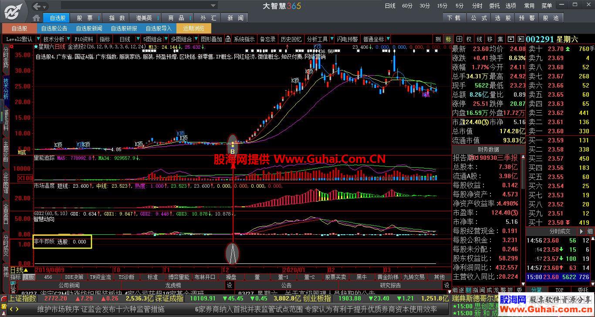Open the 细 detail side tab
This screenshot has height=317, width=595.
tap(456, 290)
